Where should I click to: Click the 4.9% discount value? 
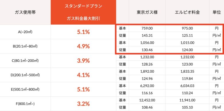point(84,47)
